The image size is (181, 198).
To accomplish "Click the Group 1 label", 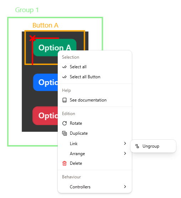I will [27, 10].
